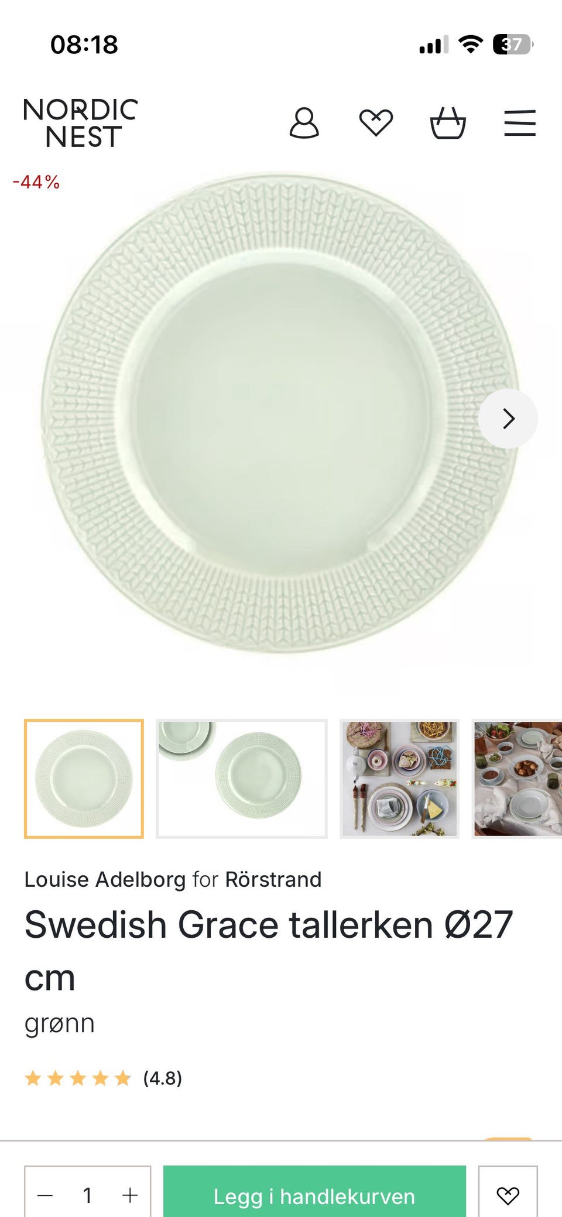Open the shopping basket icon
Image resolution: width=562 pixels, height=1217 pixels.
pyautogui.click(x=448, y=123)
